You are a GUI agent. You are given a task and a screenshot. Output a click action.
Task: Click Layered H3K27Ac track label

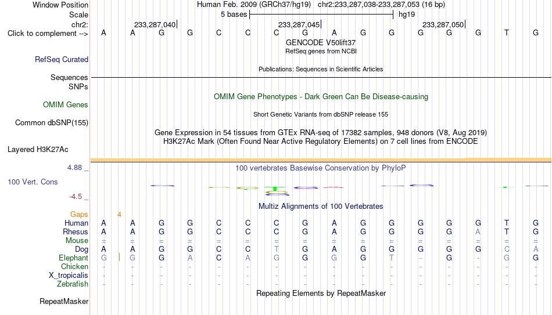(x=38, y=150)
